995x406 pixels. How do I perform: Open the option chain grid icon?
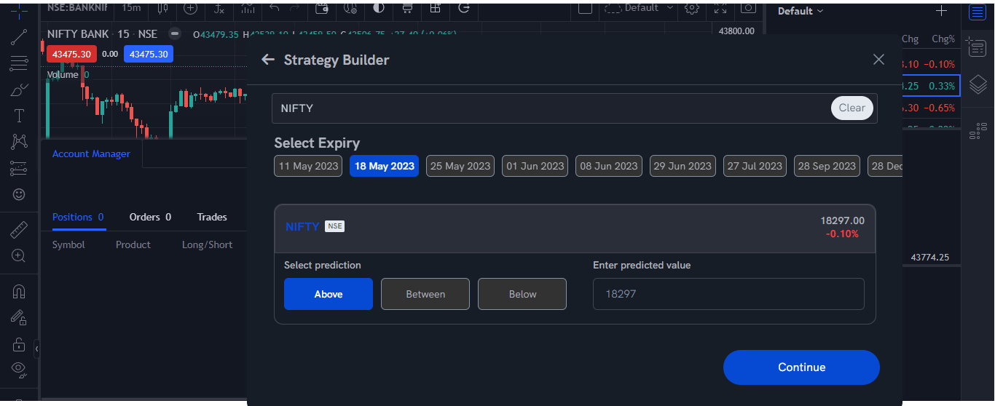click(435, 9)
